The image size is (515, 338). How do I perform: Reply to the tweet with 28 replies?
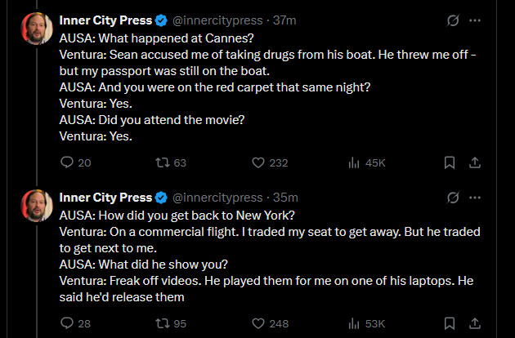(68, 323)
